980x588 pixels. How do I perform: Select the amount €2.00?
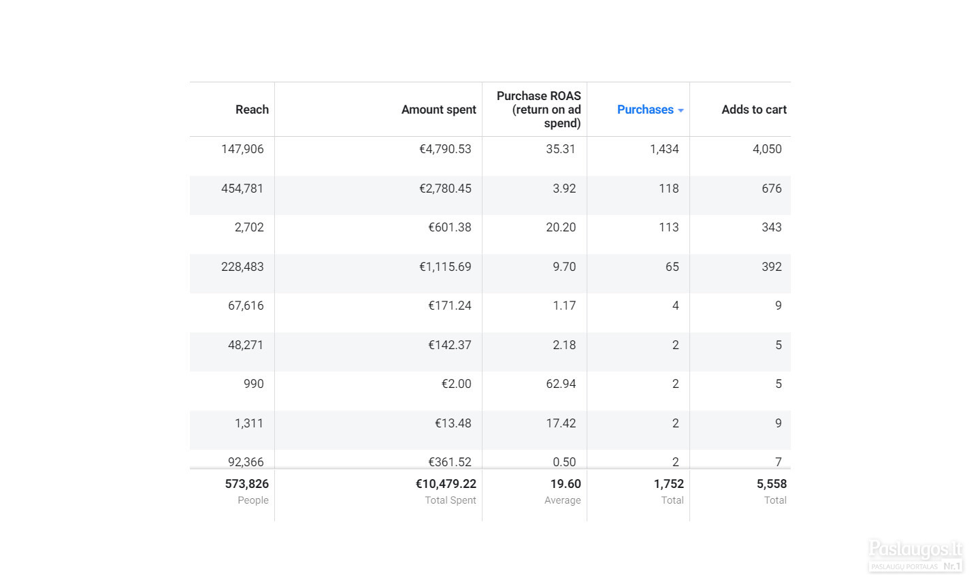(457, 384)
